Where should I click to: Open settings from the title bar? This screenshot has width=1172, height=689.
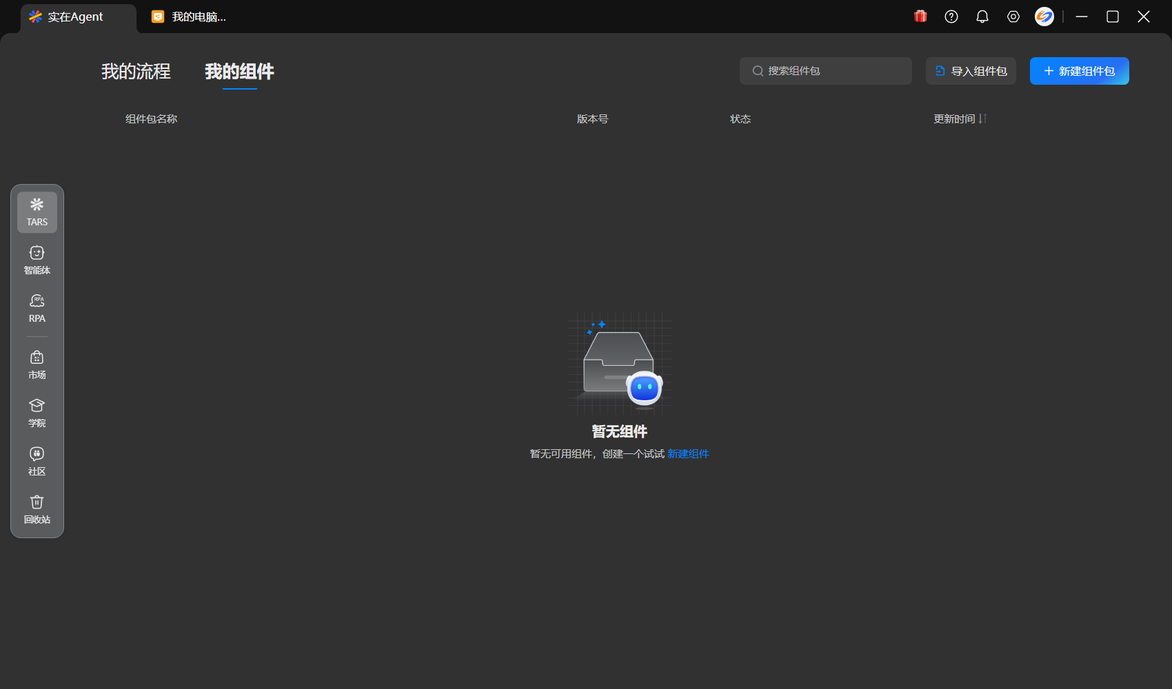pos(1013,17)
